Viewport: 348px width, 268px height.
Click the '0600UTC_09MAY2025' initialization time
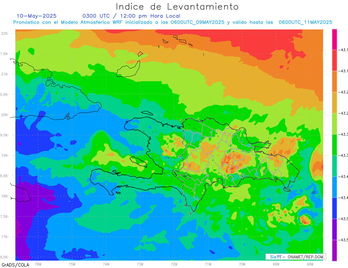197,22
